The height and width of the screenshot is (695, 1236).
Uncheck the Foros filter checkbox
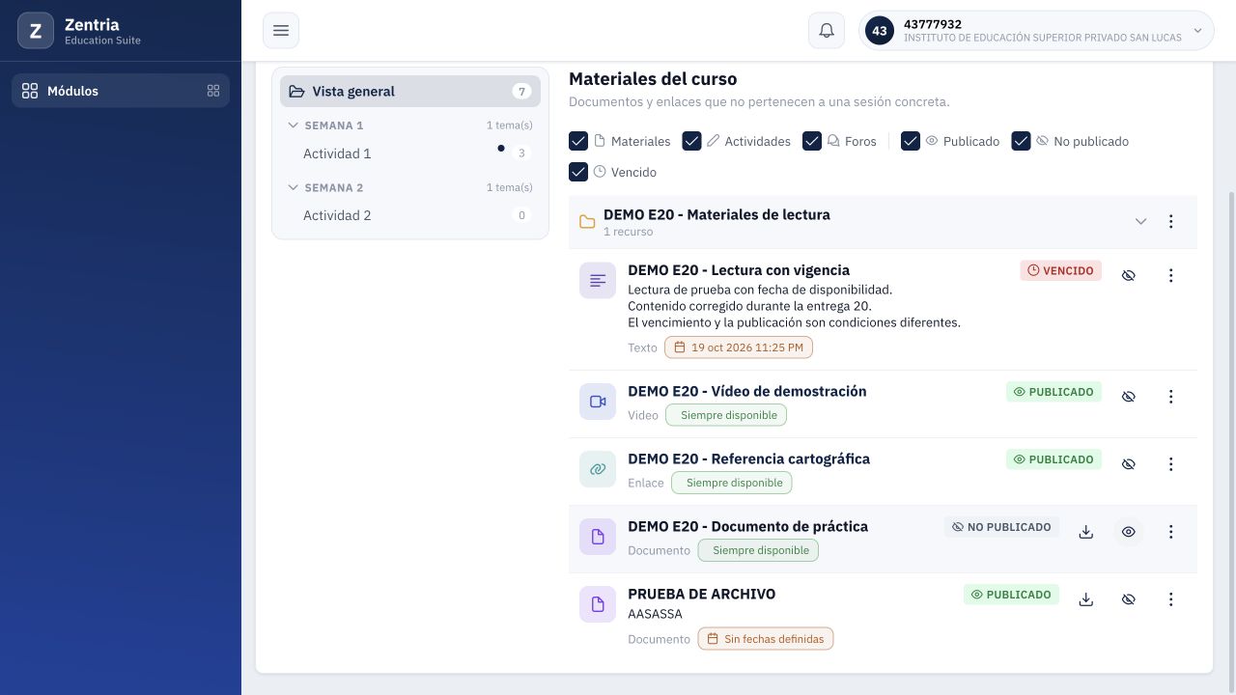(812, 141)
